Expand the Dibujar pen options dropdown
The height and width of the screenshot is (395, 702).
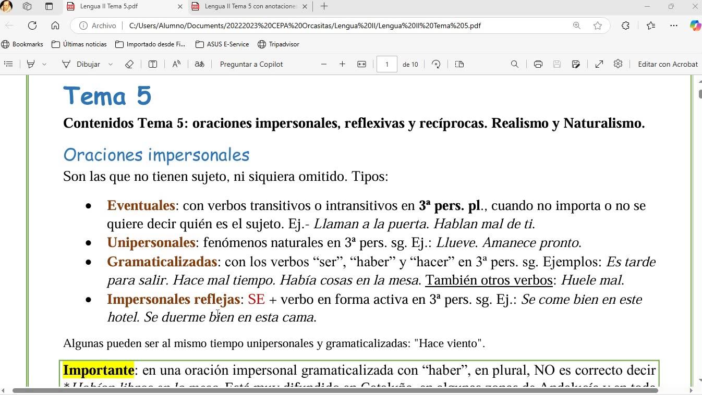tap(111, 64)
